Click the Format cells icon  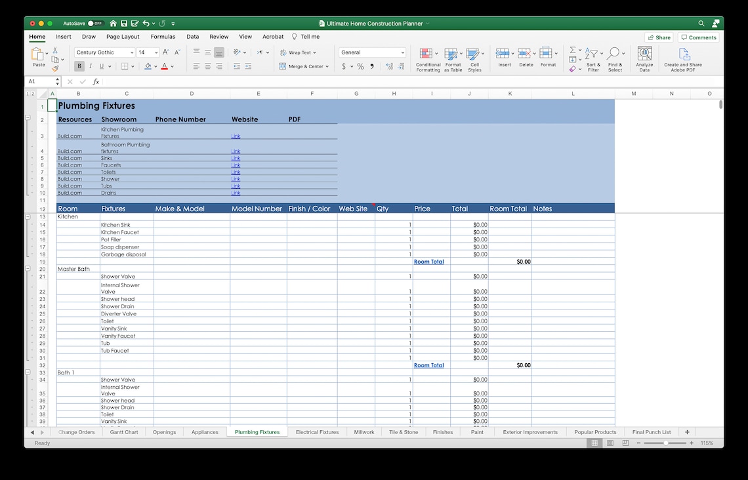coord(546,53)
